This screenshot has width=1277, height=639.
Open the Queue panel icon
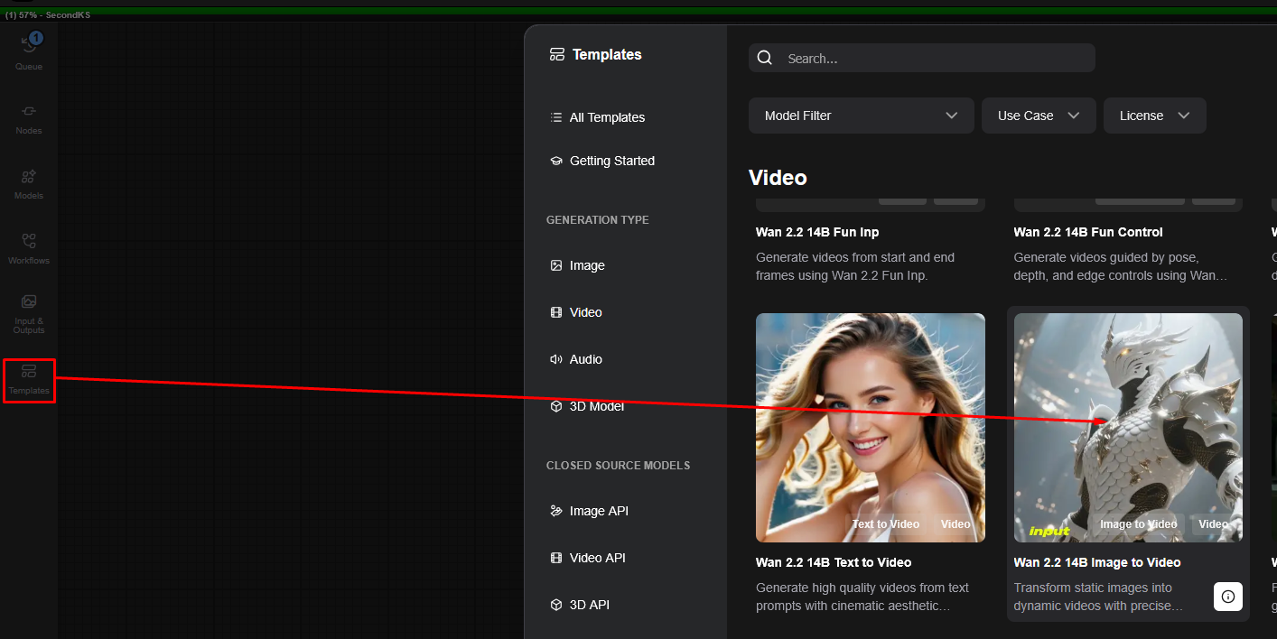point(29,45)
